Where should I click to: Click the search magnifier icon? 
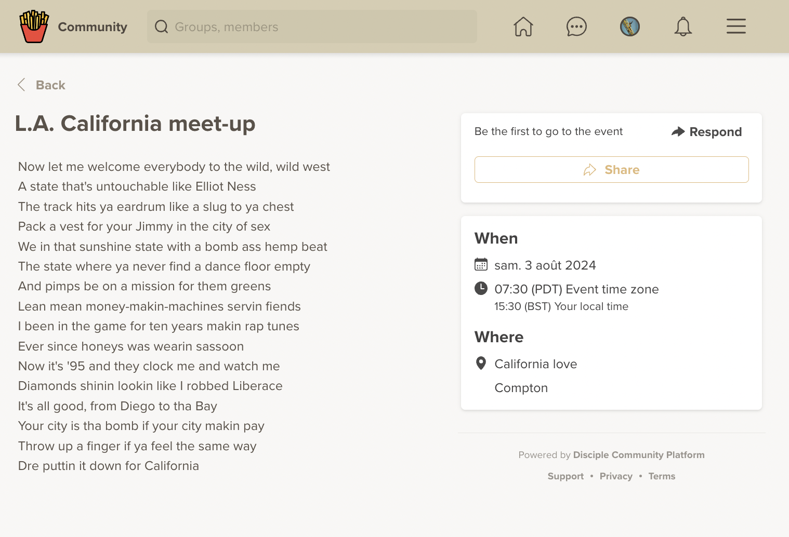(162, 27)
